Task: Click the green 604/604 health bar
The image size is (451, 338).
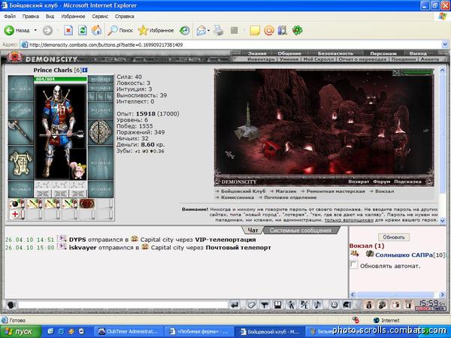Action: pos(60,79)
